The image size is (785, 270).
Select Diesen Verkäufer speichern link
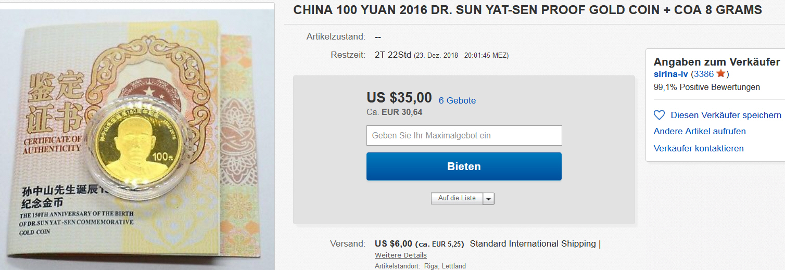tap(726, 115)
